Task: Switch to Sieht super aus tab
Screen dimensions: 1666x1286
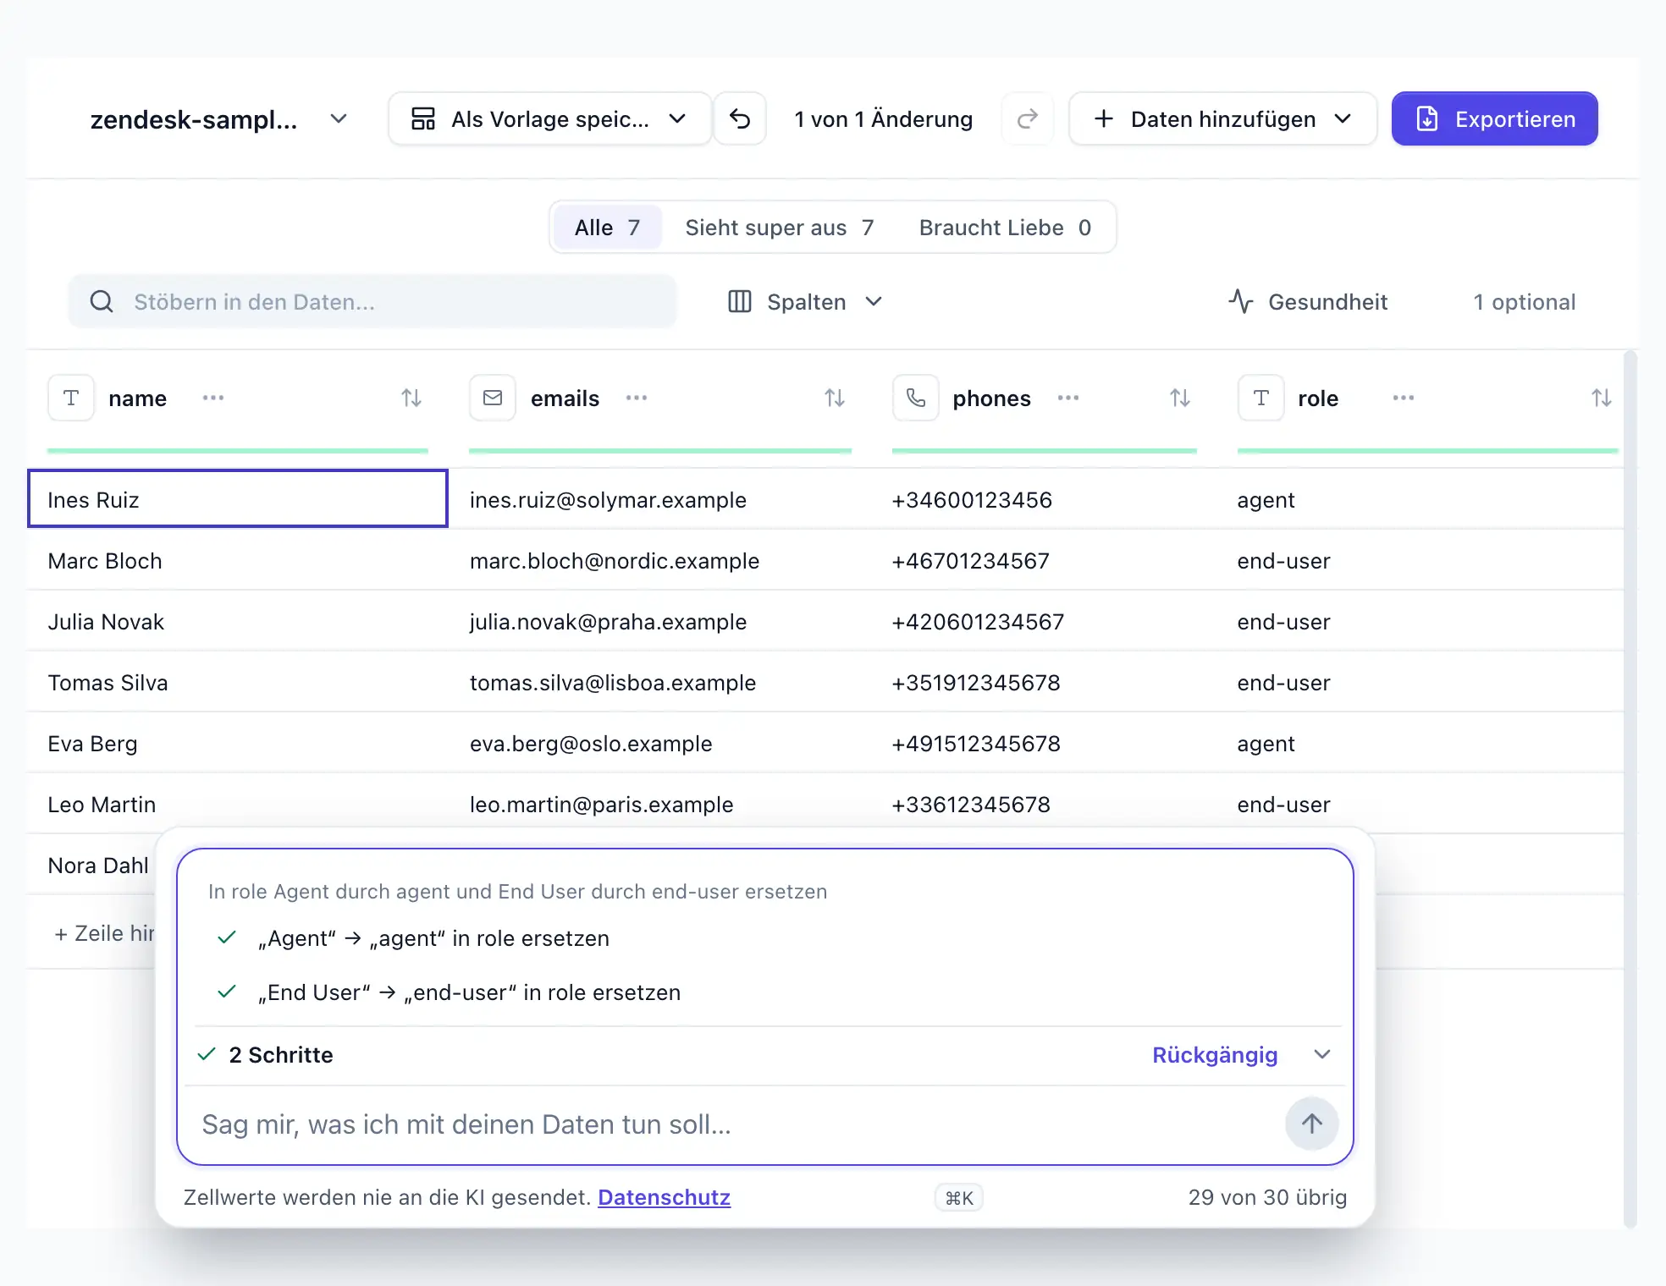Action: (x=779, y=228)
